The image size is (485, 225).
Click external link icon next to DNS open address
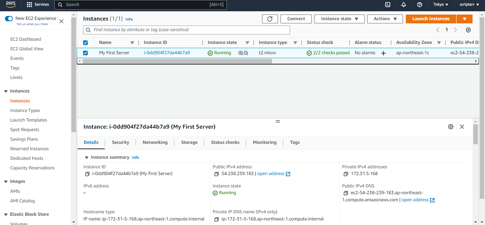(x=432, y=200)
